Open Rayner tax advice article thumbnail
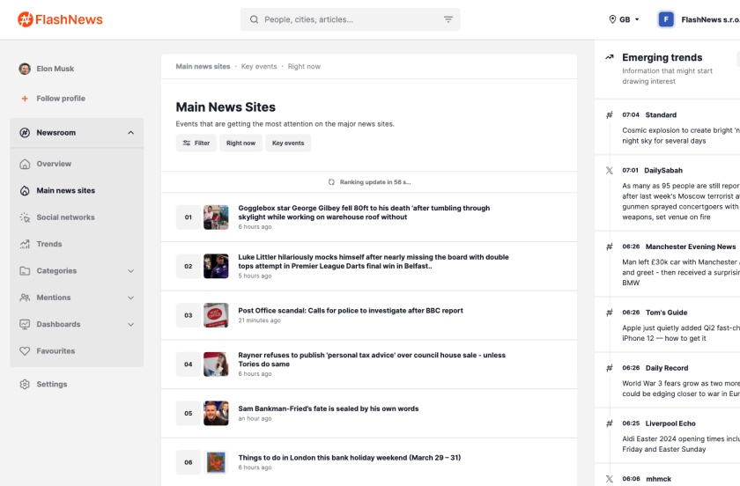Screen dimensions: 740x486 pyautogui.click(x=216, y=364)
